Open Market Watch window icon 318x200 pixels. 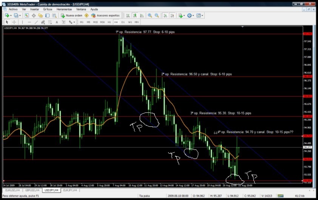pyautogui.click(x=26, y=15)
